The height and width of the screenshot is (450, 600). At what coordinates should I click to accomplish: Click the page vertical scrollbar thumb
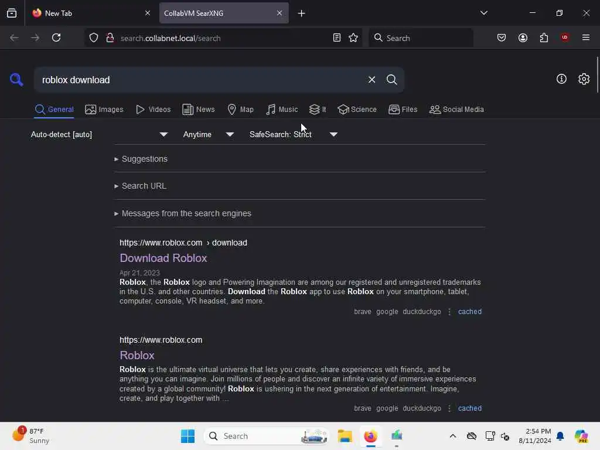[x=597, y=74]
